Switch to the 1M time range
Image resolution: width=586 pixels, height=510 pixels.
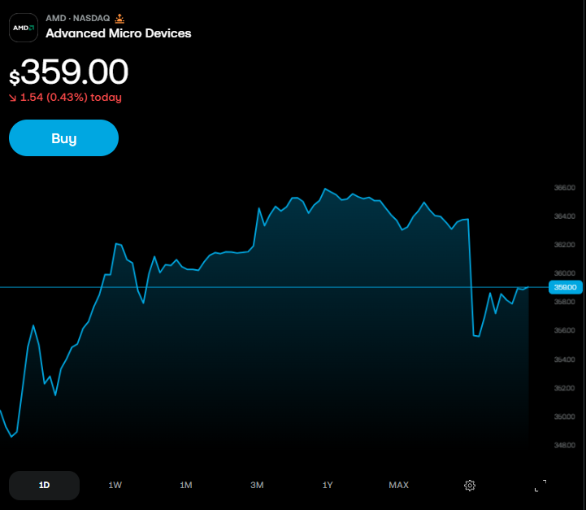coord(186,486)
